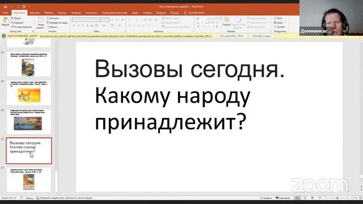Click the Bold button in the Font group

74,25
